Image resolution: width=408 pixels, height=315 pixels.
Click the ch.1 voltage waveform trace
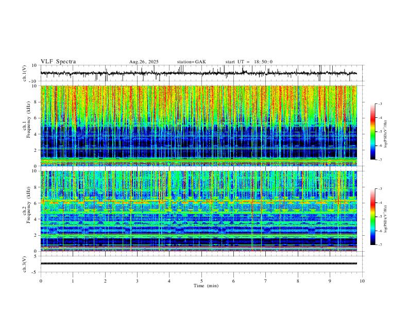[198, 73]
